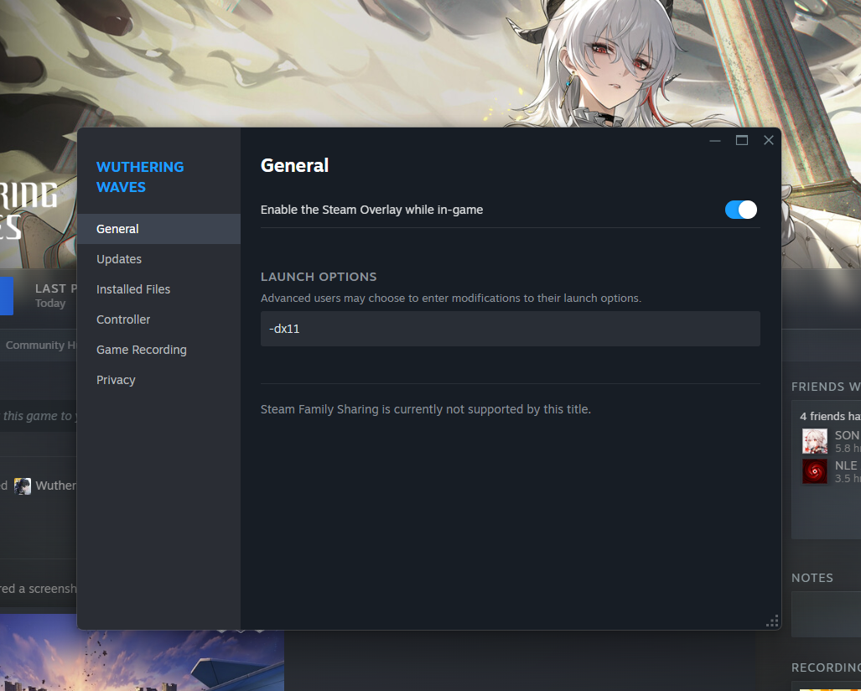Switch to Controller settings
This screenshot has width=861, height=691.
(x=158, y=320)
